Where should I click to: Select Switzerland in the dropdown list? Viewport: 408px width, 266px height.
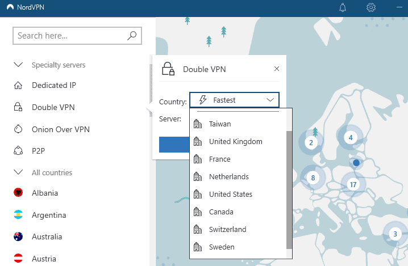pyautogui.click(x=227, y=229)
